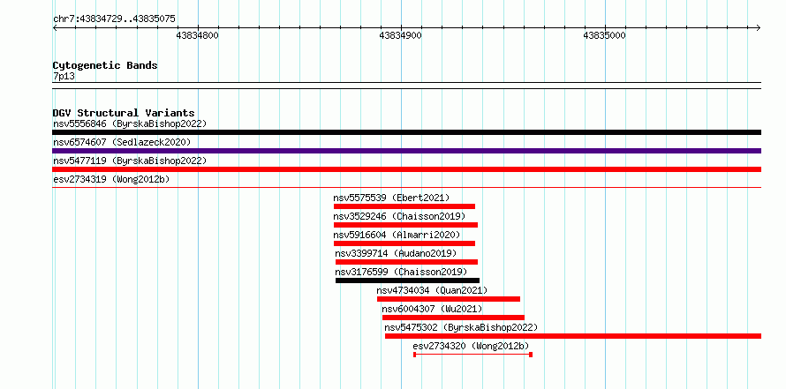Viewport: 786px width, 389px height.
Task: Open variant label nsv5575539 (Ebert2021)
Action: tap(391, 198)
